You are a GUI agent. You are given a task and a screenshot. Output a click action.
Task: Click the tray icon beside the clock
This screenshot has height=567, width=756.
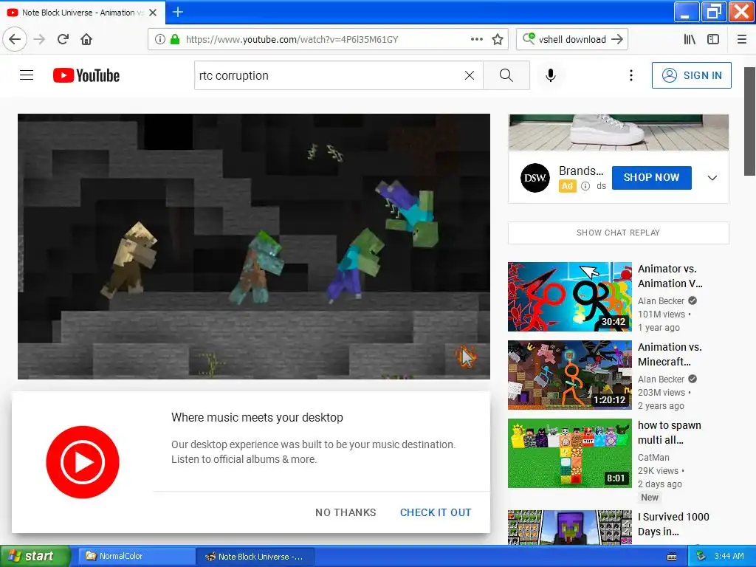pyautogui.click(x=701, y=557)
